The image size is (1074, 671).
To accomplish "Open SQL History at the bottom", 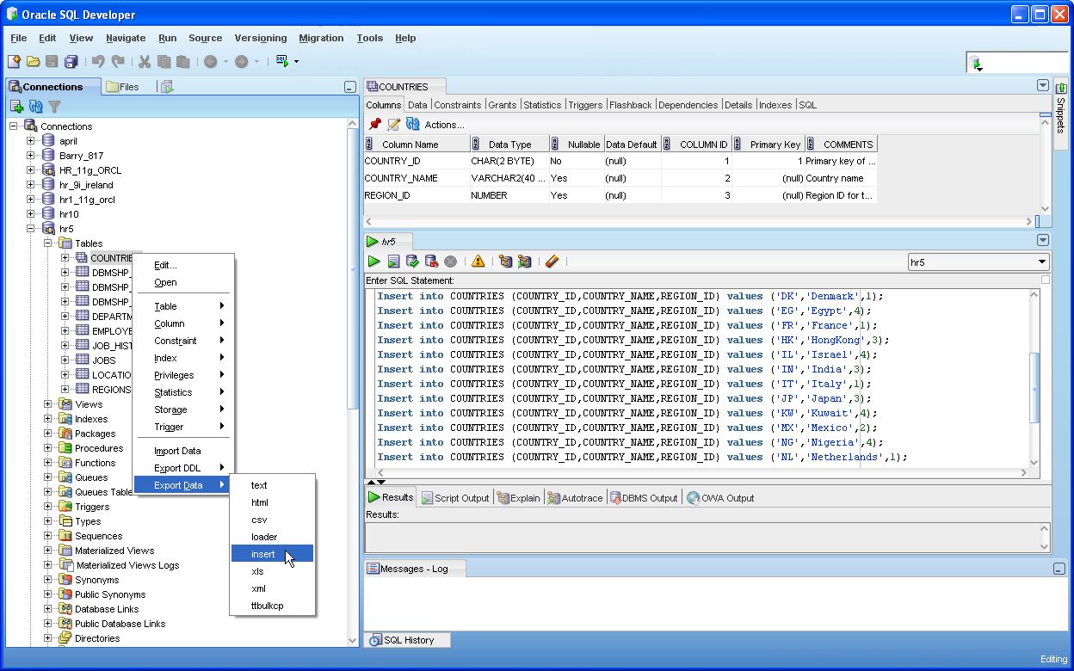I will (406, 639).
